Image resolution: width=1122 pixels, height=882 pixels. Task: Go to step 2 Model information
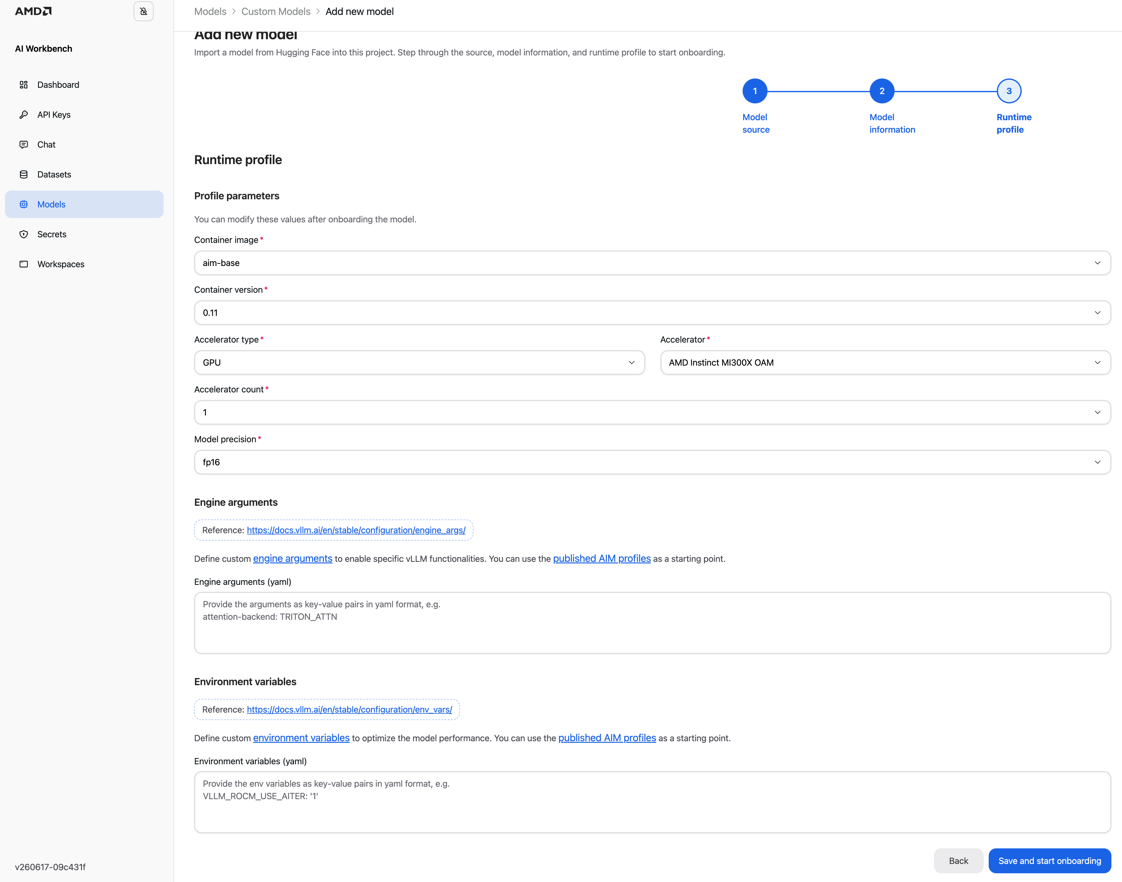(882, 91)
